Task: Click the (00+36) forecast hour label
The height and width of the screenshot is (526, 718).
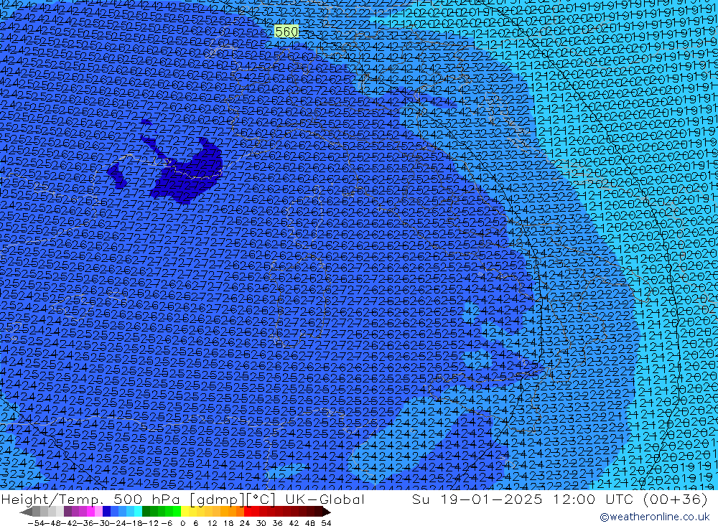Action: [676, 499]
